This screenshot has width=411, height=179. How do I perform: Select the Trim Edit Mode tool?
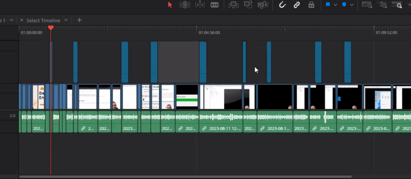(x=185, y=5)
